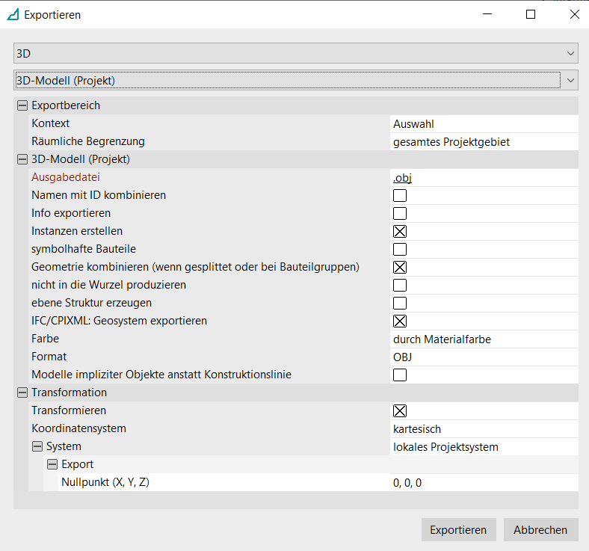Viewport: 589px width, 551px height.
Task: Collapse the 3D-Modell (Projekt) property group
Action: tap(22, 159)
